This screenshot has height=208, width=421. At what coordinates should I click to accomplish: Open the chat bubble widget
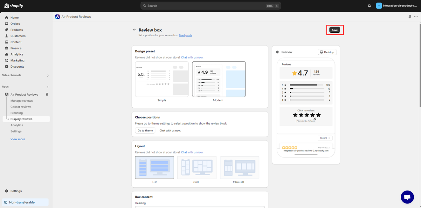[407, 197]
